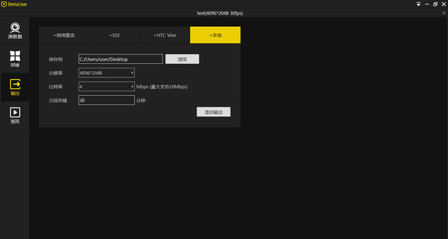The image size is (448, 239).
Task: Click the 添加输出 add output button
Action: point(213,112)
